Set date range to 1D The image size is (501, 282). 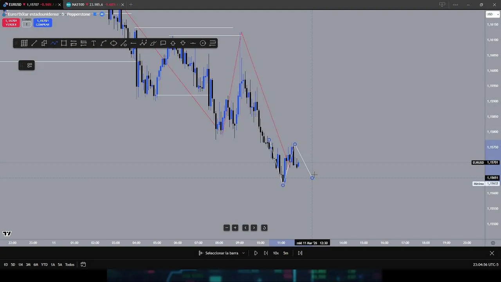pyautogui.click(x=5, y=265)
